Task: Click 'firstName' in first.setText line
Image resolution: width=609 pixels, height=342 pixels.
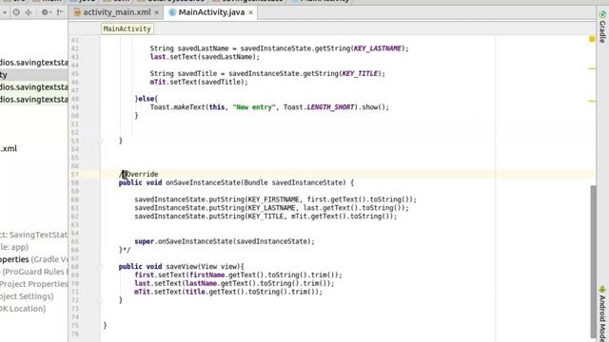Action: coord(207,275)
